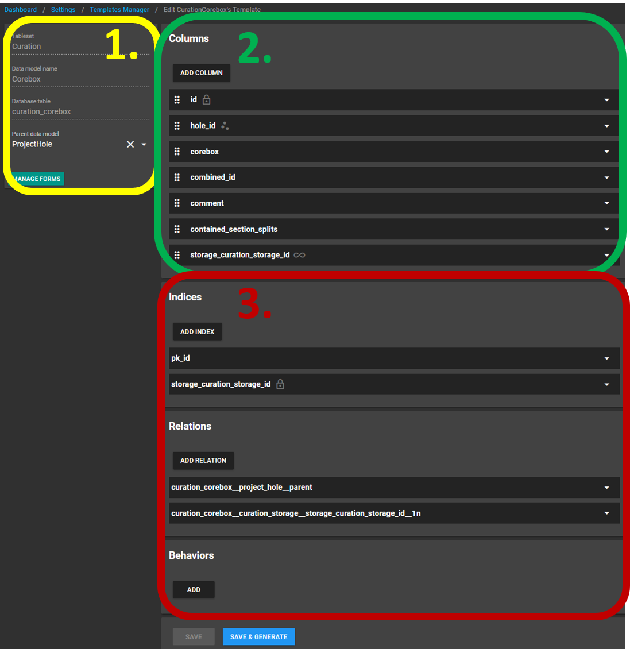Grab the drag handle of the corebox column
Screen dimensions: 630x649
tap(177, 151)
